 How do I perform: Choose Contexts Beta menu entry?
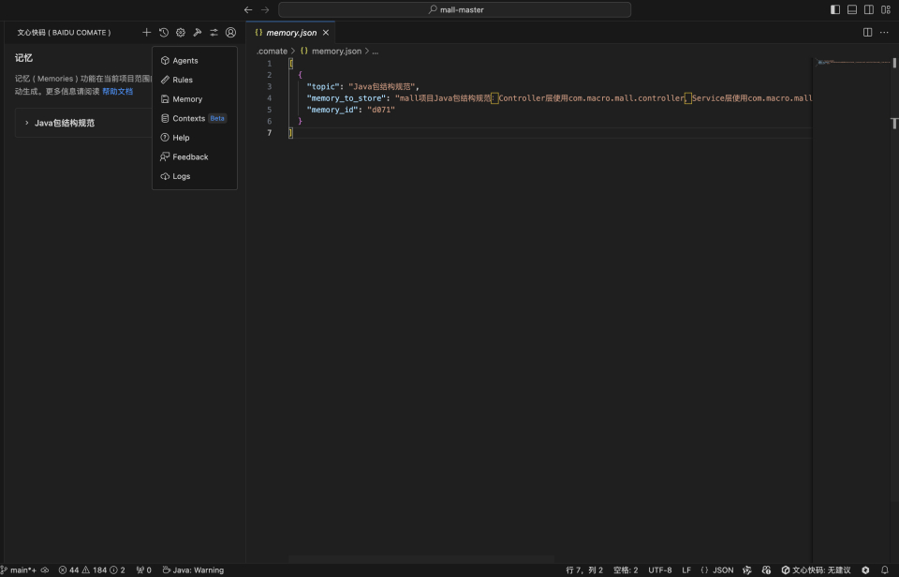189,119
